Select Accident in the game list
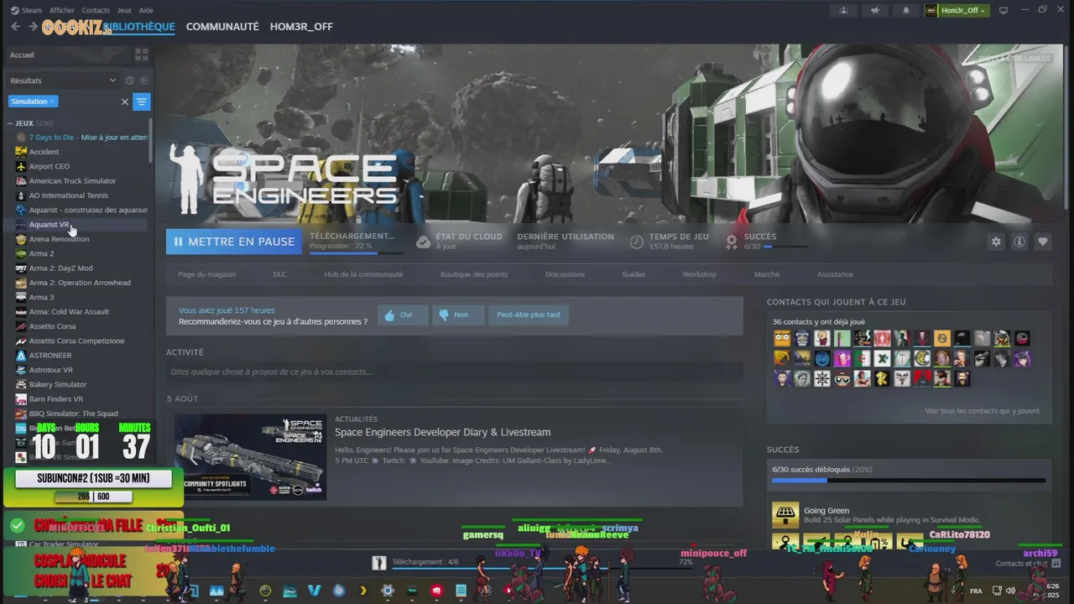 pos(44,152)
